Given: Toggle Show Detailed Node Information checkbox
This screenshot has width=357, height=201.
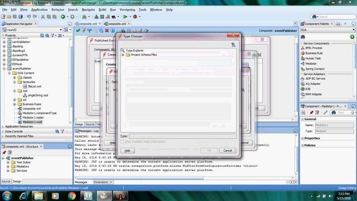Looking at the screenshot, I should pos(122,142).
